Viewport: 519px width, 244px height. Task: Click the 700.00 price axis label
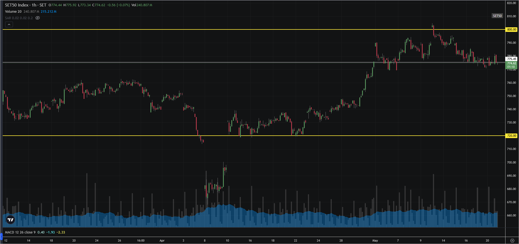pyautogui.click(x=511, y=162)
